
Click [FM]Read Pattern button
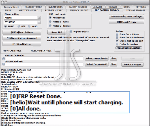pyautogui.click(x=22, y=44)
